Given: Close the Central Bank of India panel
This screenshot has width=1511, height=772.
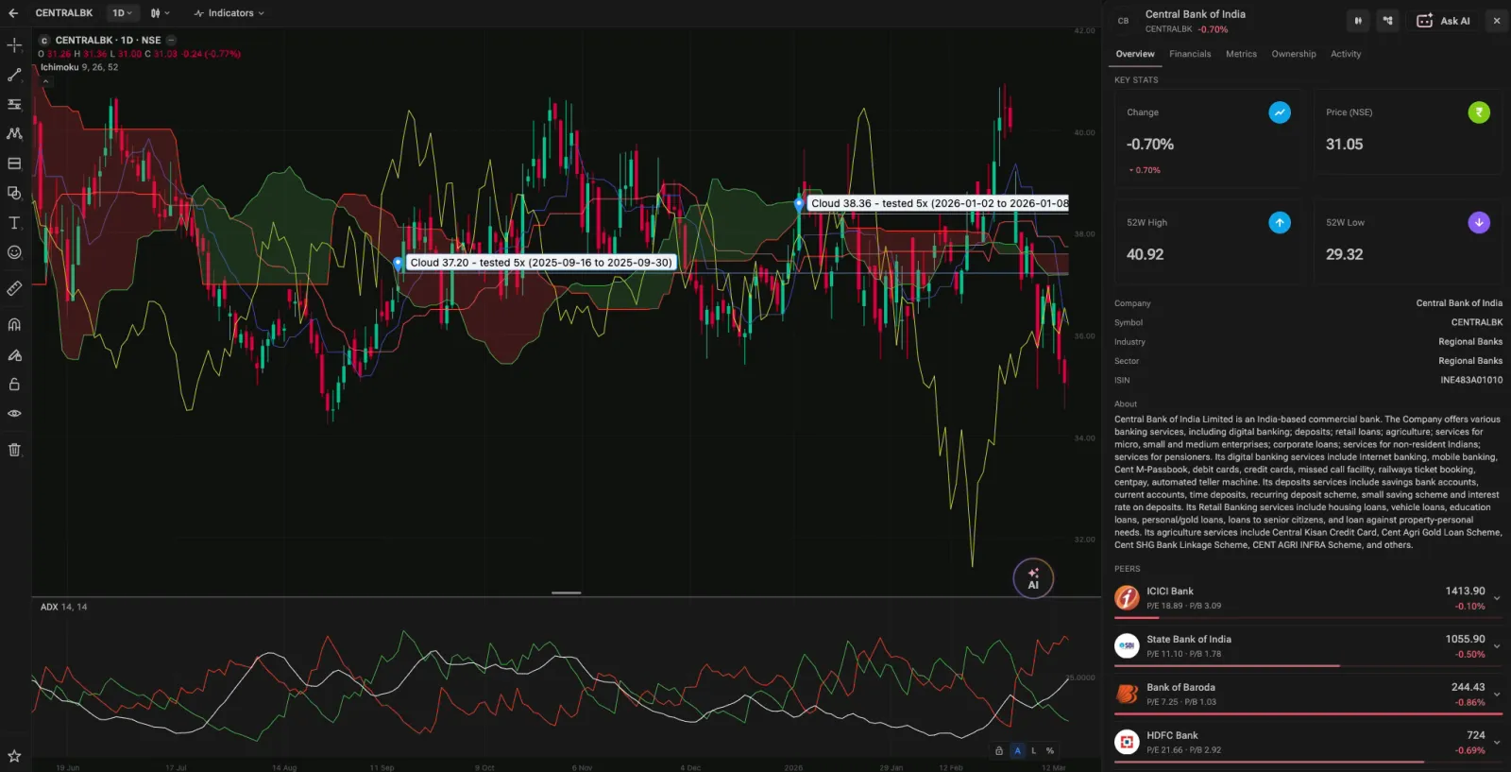Looking at the screenshot, I should [1497, 20].
